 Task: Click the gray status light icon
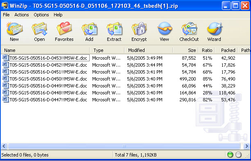[x=239, y=154]
